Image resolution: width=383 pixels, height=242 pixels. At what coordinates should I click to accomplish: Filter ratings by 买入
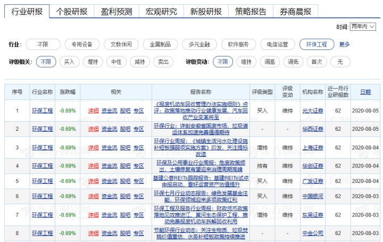69,62
